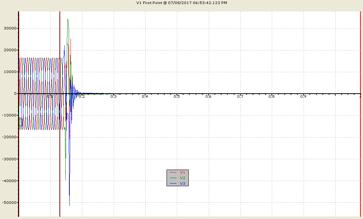Click the 0 label on the y-axis
363x219 pixels.
(x=16, y=94)
